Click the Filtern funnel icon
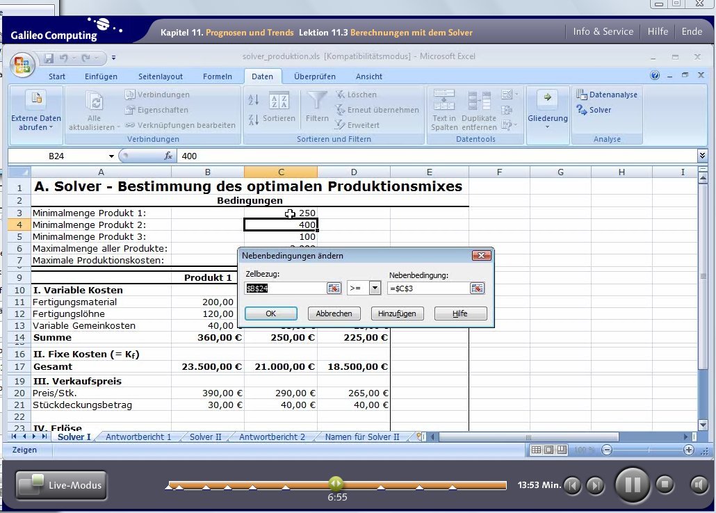716x513 pixels. click(x=317, y=101)
